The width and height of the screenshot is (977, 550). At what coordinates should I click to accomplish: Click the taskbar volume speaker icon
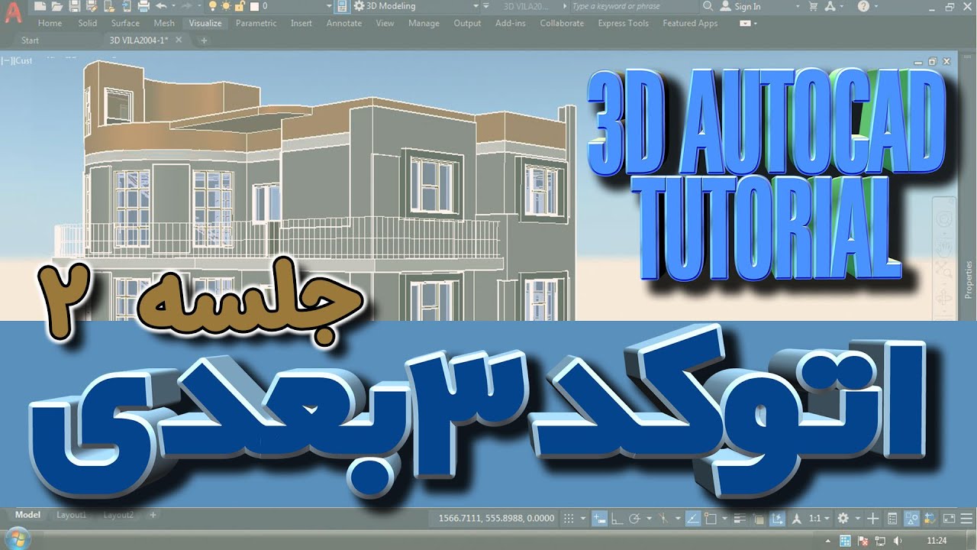coord(898,541)
